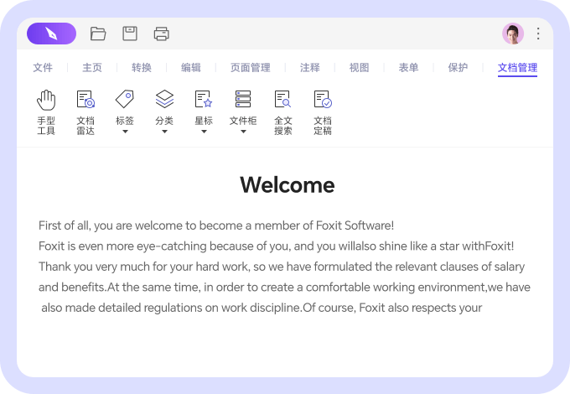Click the line starting "First of all, you are welcome"
The image size is (570, 394).
pyautogui.click(x=216, y=226)
